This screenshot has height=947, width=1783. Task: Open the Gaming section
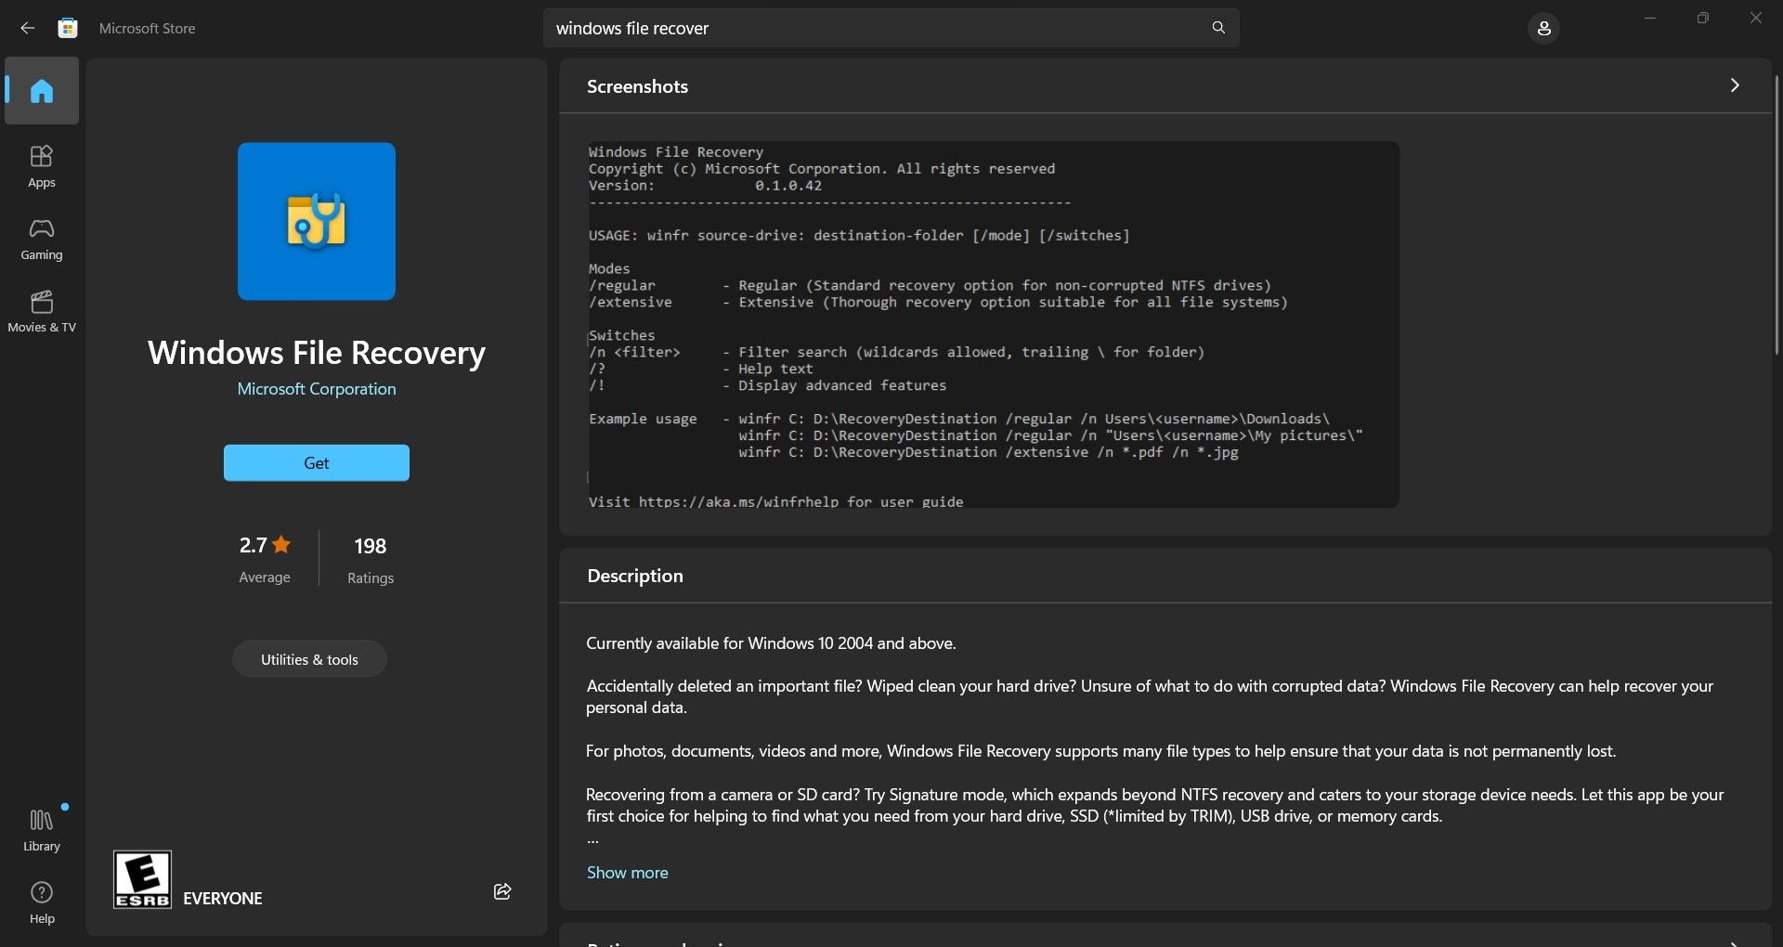click(x=42, y=240)
